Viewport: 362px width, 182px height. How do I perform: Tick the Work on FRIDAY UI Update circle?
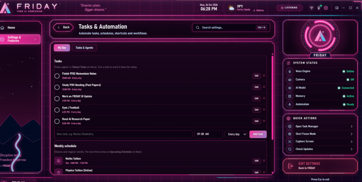coord(57,98)
